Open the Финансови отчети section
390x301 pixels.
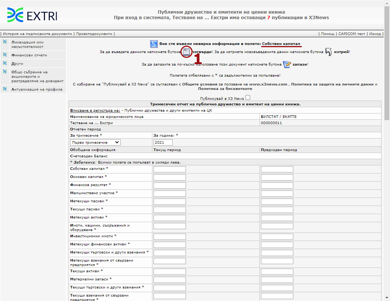(x=29, y=55)
